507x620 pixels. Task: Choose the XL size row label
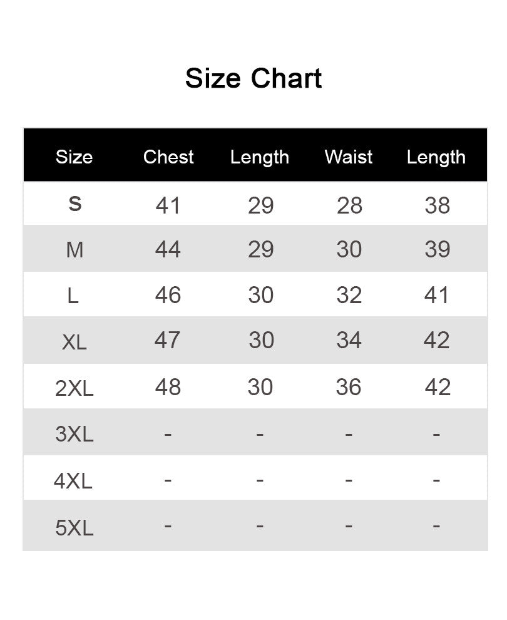pyautogui.click(x=74, y=342)
